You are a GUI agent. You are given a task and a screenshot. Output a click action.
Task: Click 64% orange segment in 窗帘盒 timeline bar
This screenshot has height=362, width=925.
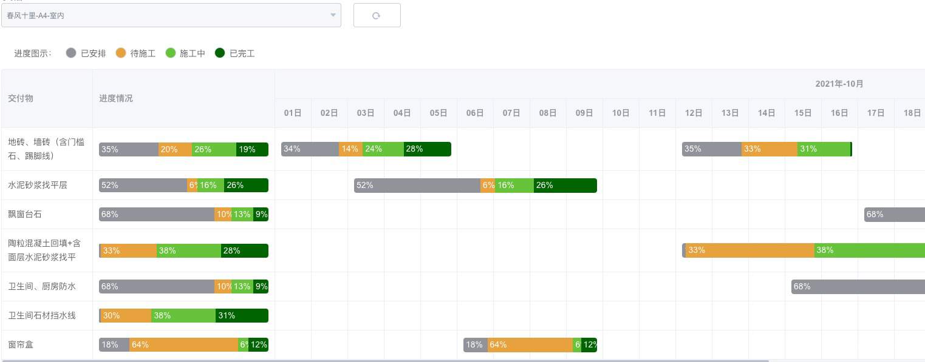point(530,345)
